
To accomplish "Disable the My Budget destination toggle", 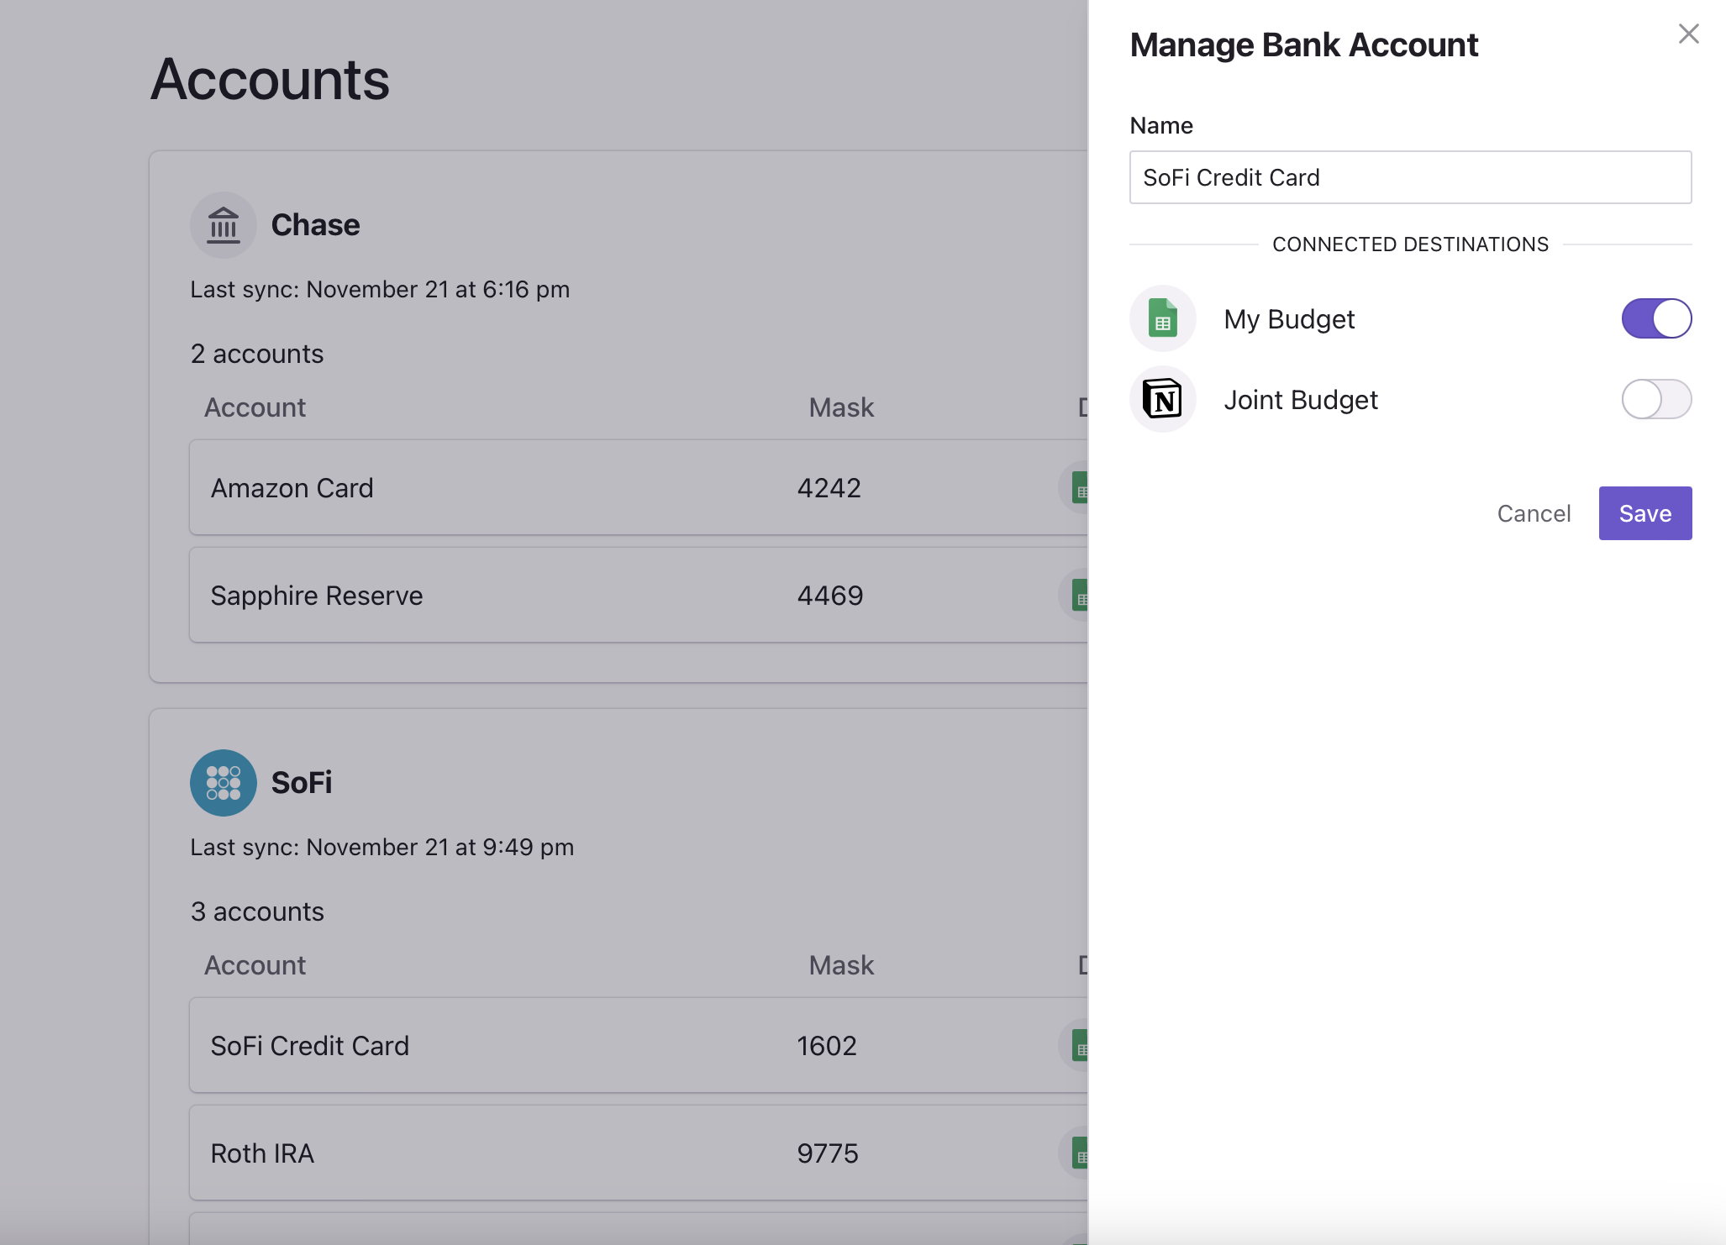I will pyautogui.click(x=1656, y=319).
